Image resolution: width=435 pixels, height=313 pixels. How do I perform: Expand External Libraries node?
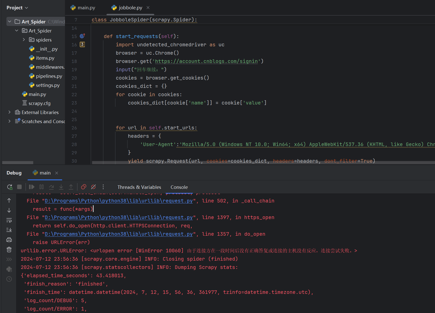coord(10,112)
